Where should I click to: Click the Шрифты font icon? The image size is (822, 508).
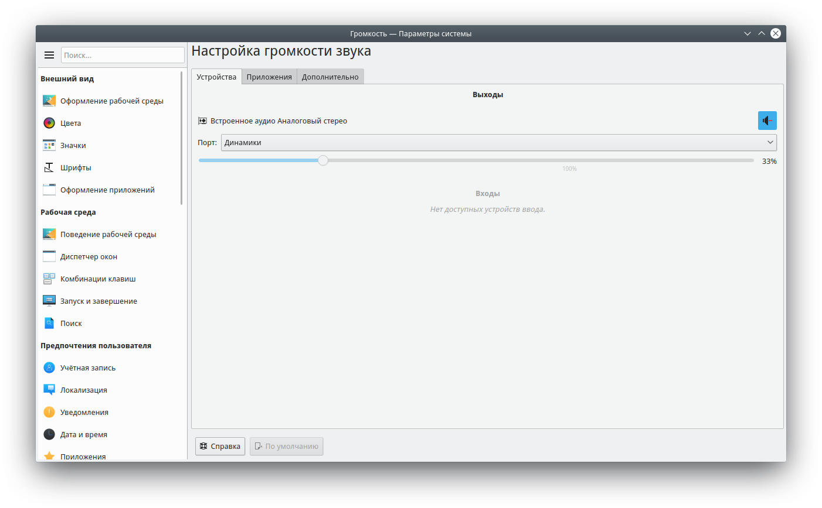(49, 167)
